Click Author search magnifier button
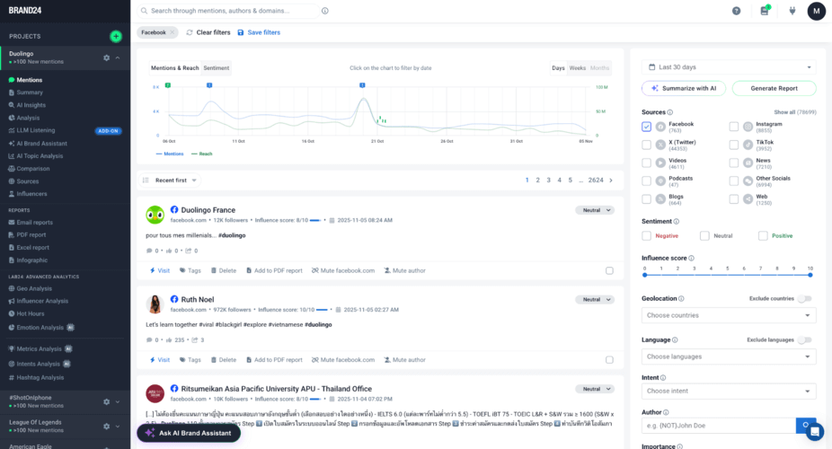The height and width of the screenshot is (449, 832). coord(805,425)
